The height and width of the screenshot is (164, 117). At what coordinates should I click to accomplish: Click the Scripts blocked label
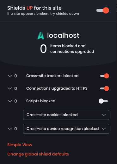(x=41, y=101)
